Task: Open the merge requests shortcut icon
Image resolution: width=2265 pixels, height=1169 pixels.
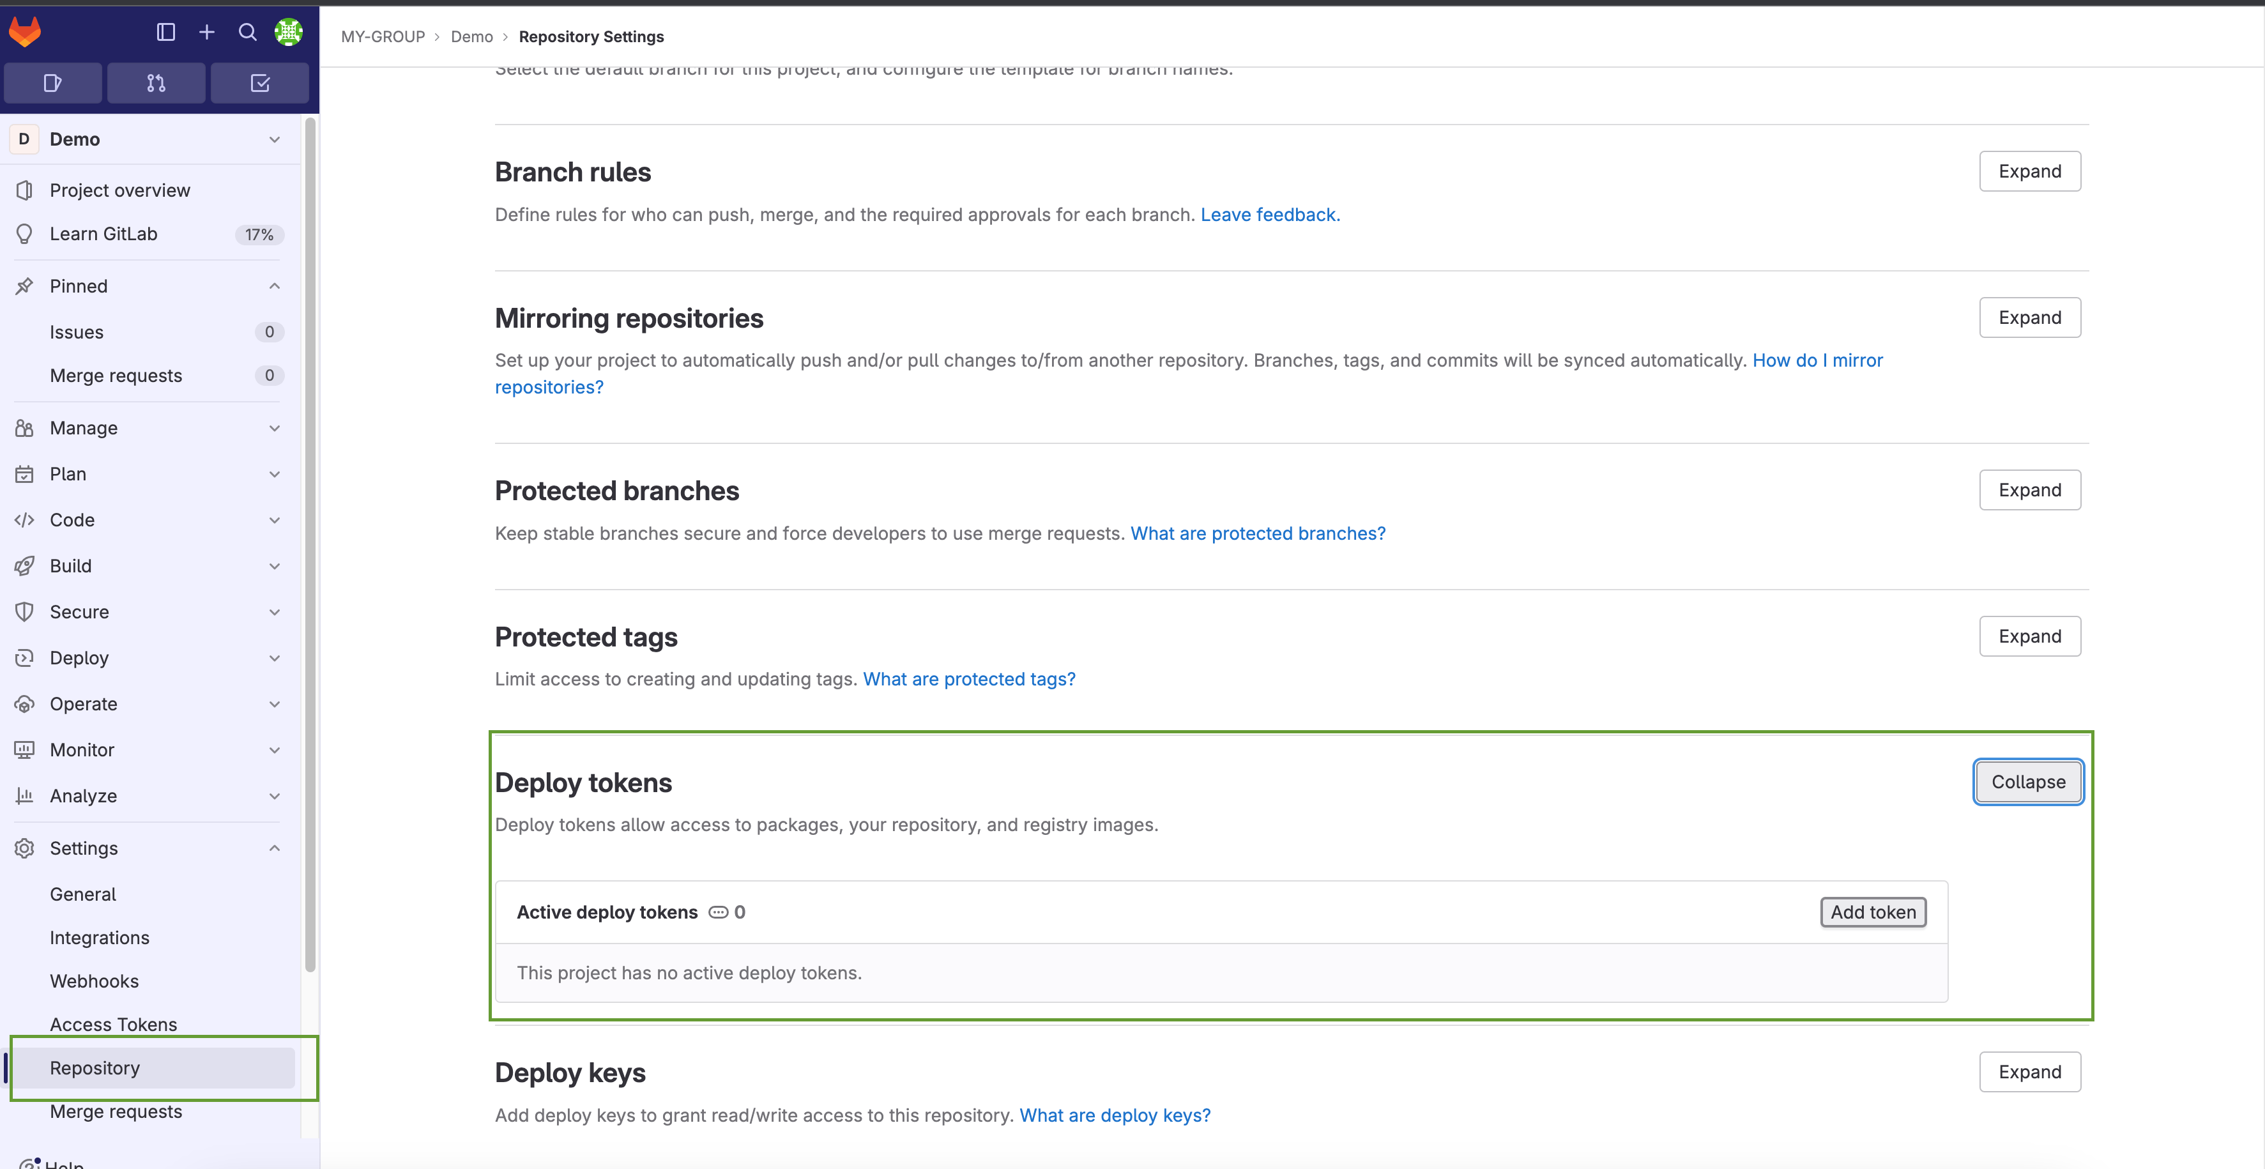Action: pos(156,82)
